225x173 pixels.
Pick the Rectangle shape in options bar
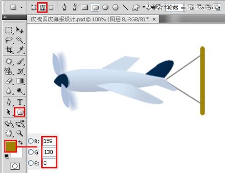(85, 7)
